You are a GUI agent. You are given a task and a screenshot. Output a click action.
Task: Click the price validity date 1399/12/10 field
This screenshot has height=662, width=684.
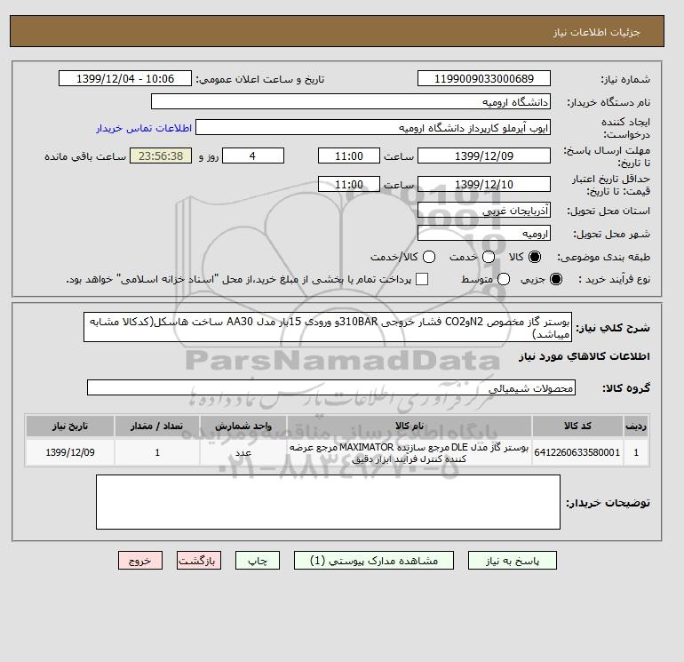[484, 184]
